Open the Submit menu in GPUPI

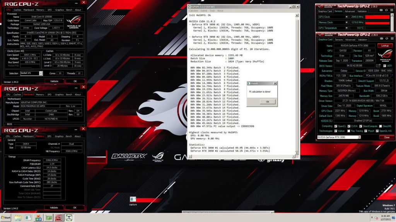pyautogui.click(x=203, y=11)
